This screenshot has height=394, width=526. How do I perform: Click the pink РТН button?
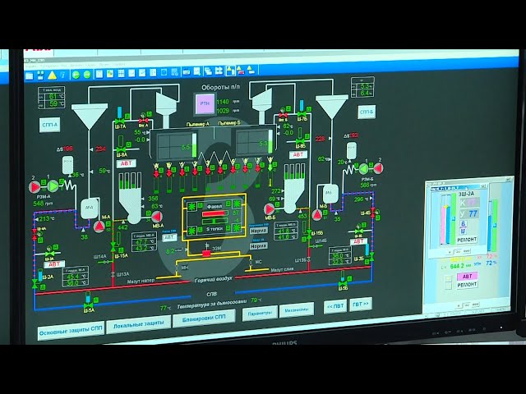click(x=205, y=103)
